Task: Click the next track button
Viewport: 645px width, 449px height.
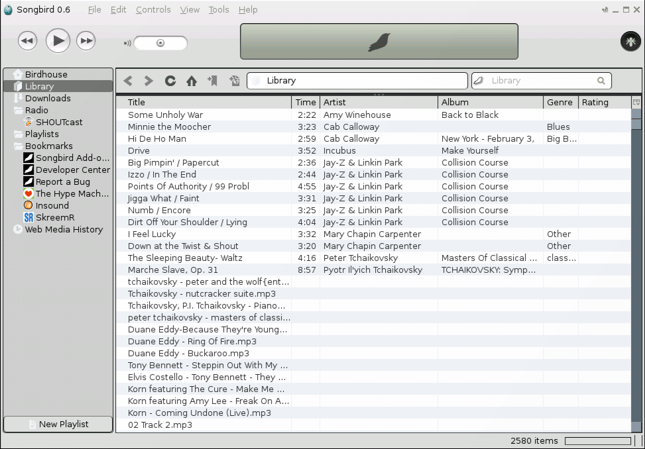Action: point(86,40)
